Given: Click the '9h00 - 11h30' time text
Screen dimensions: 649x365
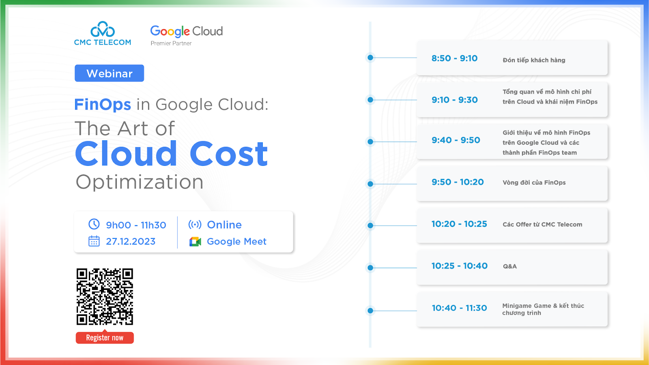Looking at the screenshot, I should tap(136, 225).
